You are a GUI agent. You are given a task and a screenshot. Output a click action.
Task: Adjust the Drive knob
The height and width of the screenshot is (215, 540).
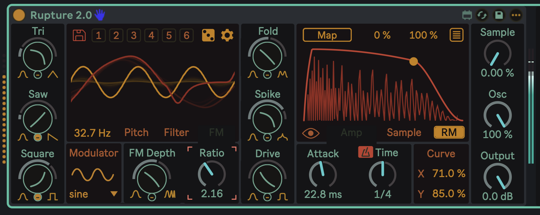coord(267,179)
